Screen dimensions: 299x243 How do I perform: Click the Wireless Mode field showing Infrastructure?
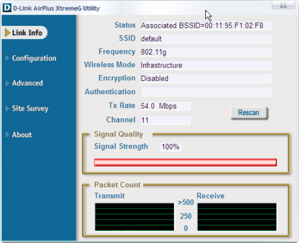(206, 65)
